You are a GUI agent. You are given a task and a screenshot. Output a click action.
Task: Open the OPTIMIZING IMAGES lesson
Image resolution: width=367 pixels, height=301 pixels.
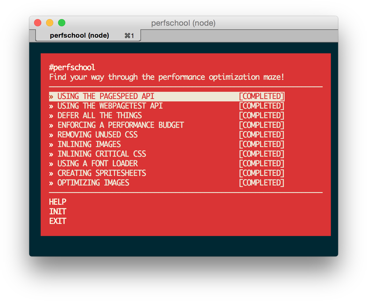click(167, 183)
